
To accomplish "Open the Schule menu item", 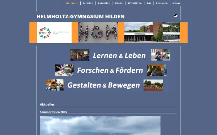I will [x=119, y=3].
